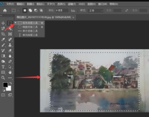Image resolution: width=149 pixels, height=117 pixels.
Task: Select the History Brush tool
Action: point(3,51)
